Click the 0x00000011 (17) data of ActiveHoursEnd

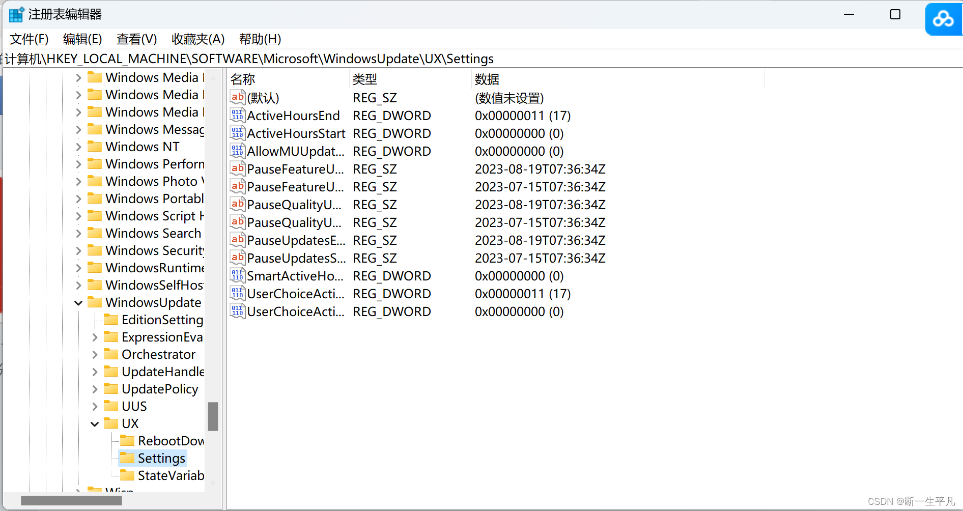tap(523, 116)
